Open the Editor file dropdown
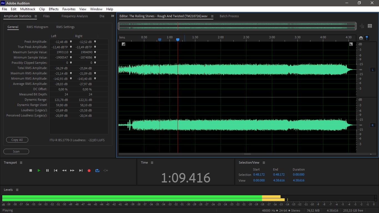Image resolution: width=379 pixels, height=213 pixels. click(212, 16)
